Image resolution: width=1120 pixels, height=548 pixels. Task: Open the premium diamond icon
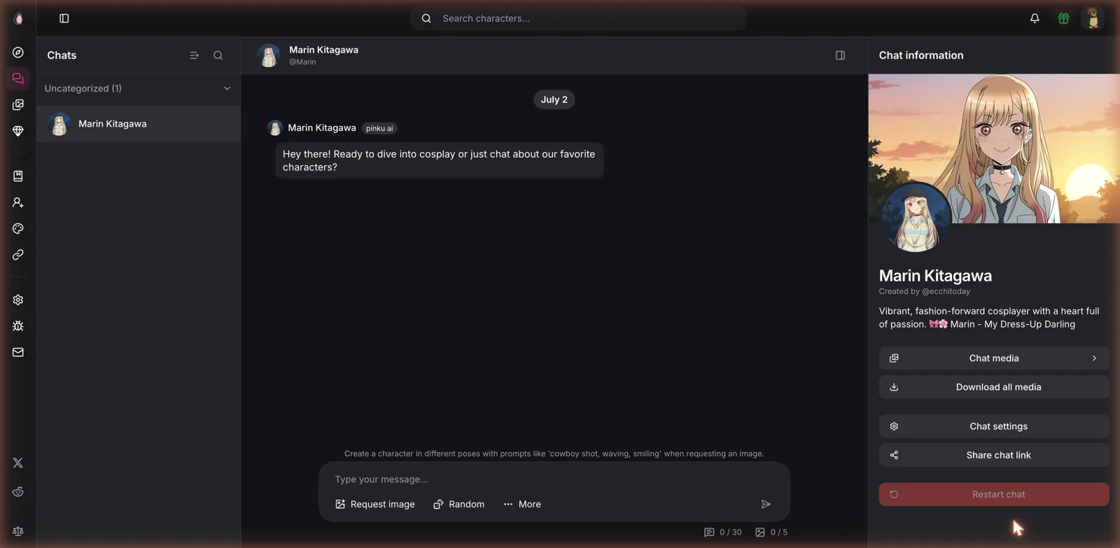[18, 131]
